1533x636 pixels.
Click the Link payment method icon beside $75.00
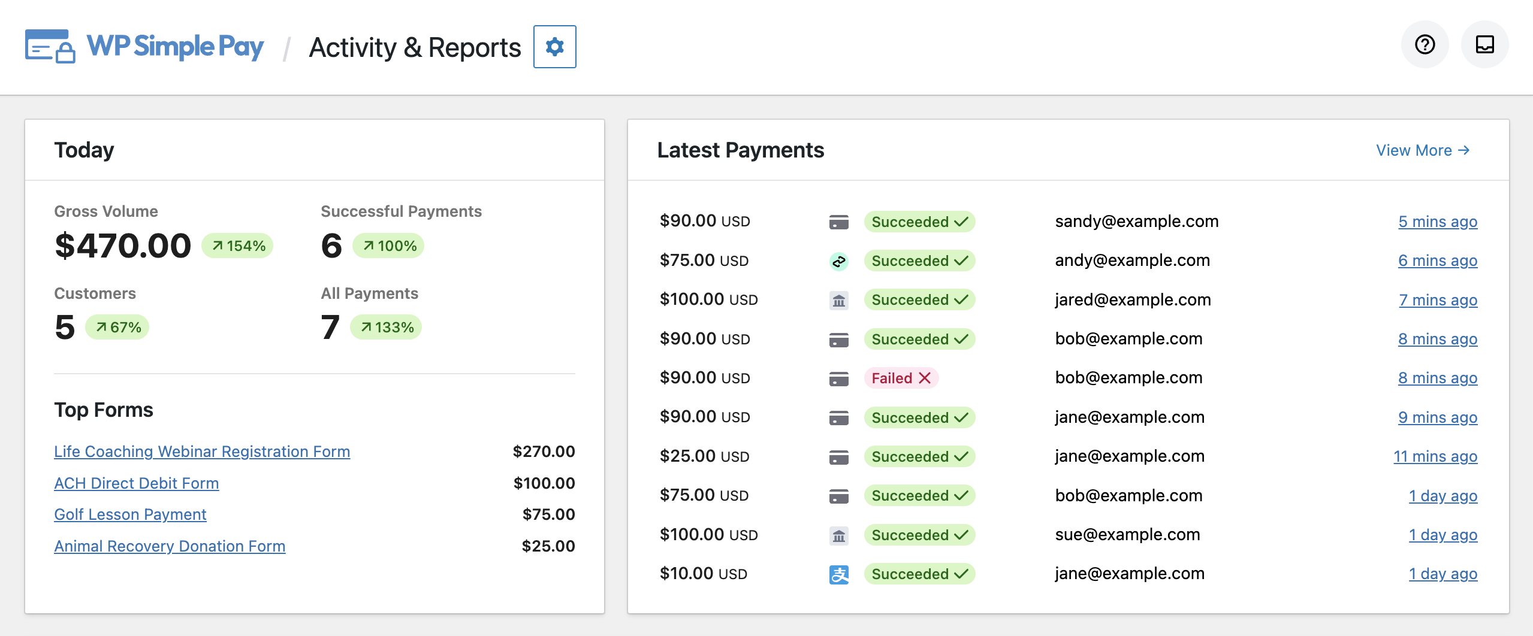[x=840, y=261]
